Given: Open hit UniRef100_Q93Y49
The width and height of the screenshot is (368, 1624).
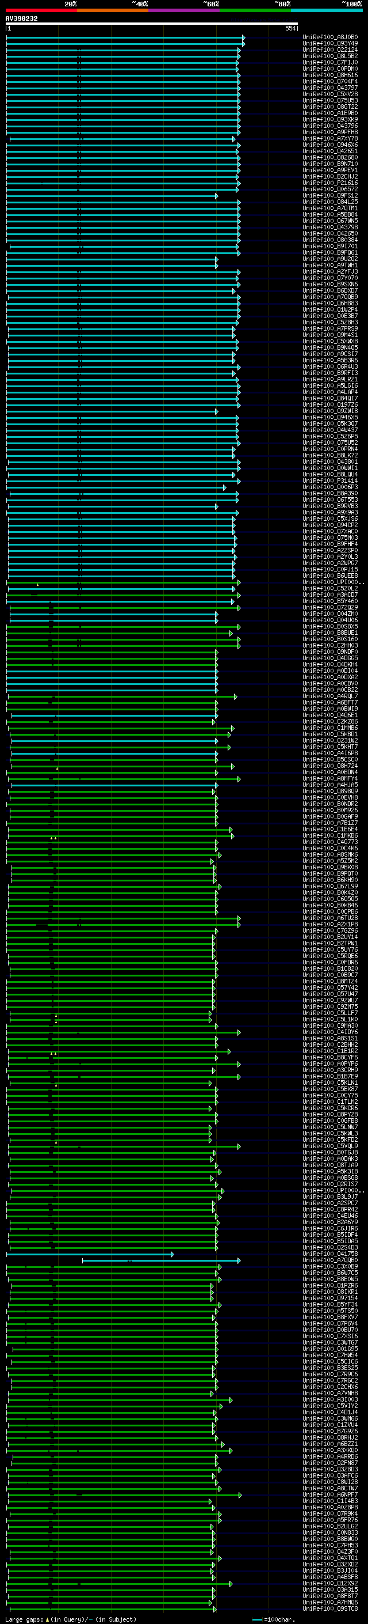Looking at the screenshot, I should pos(330,44).
